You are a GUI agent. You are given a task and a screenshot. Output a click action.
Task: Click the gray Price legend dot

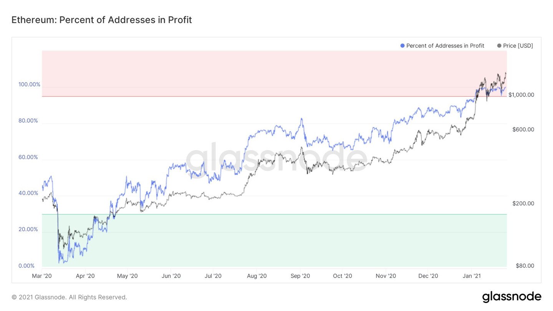tap(499, 46)
